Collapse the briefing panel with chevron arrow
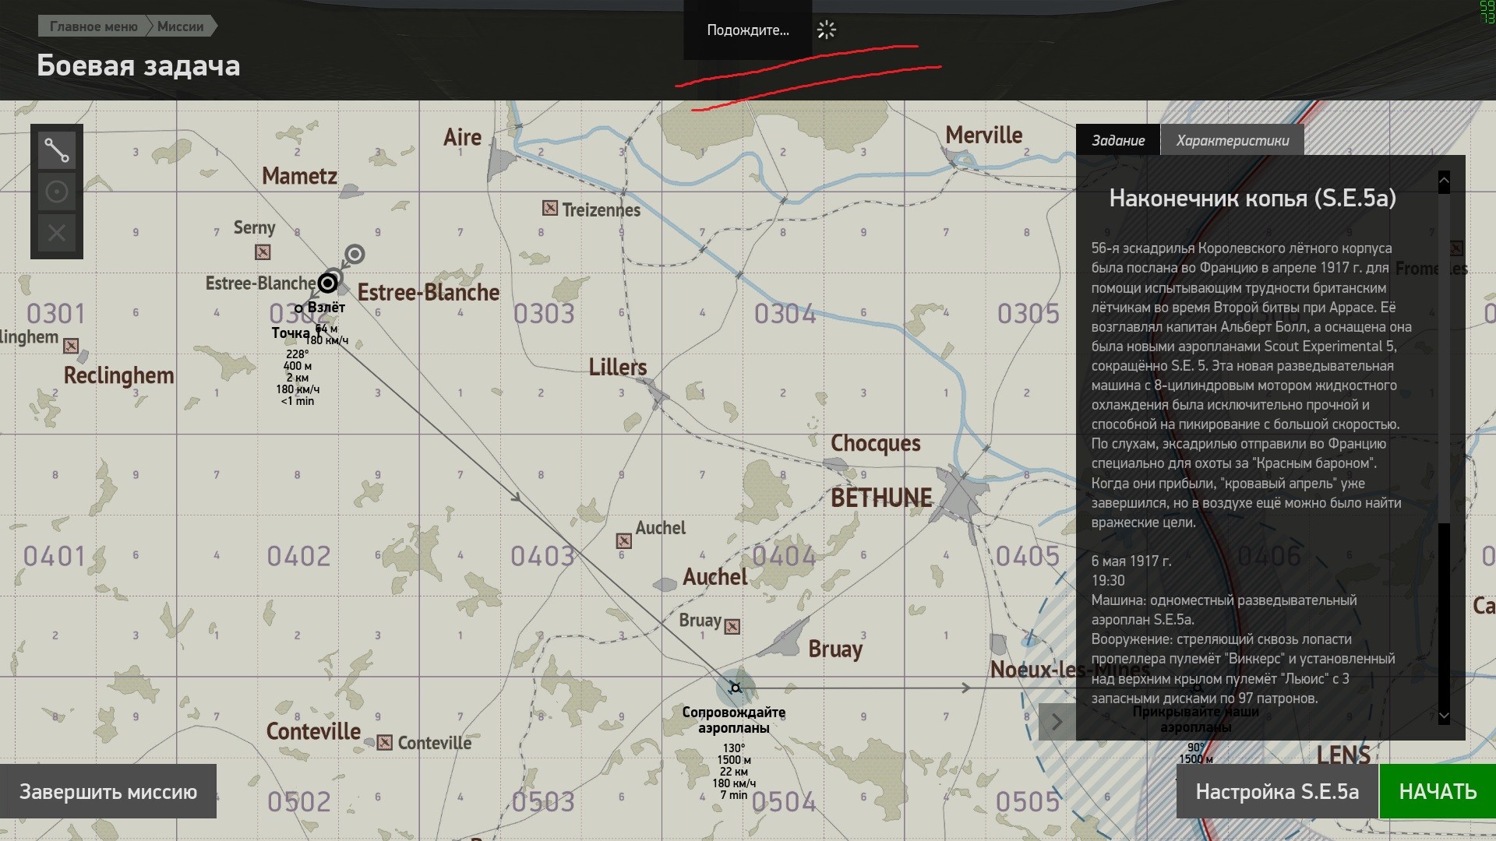Image resolution: width=1496 pixels, height=841 pixels. pyautogui.click(x=1057, y=722)
